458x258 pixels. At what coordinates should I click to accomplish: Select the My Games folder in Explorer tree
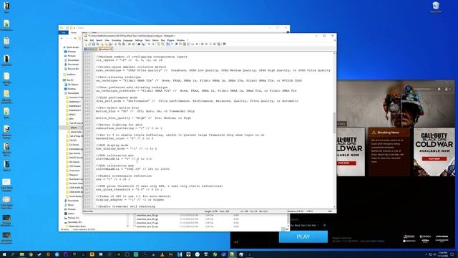pyautogui.click(x=74, y=162)
